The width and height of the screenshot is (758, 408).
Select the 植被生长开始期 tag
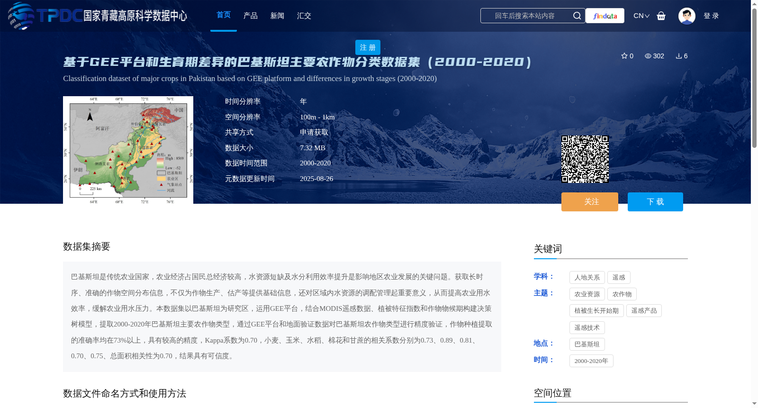pyautogui.click(x=596, y=311)
